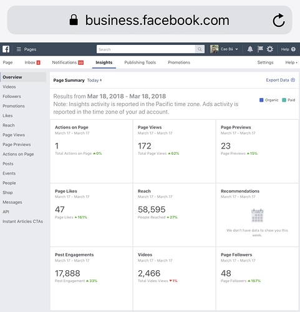Select Events in the sidebar

pos(9,173)
